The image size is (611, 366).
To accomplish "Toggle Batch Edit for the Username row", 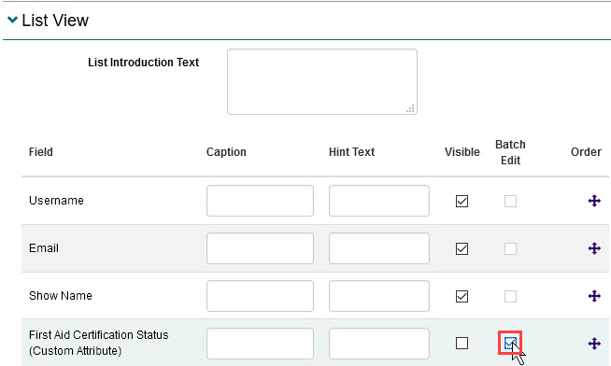I will (x=510, y=202).
